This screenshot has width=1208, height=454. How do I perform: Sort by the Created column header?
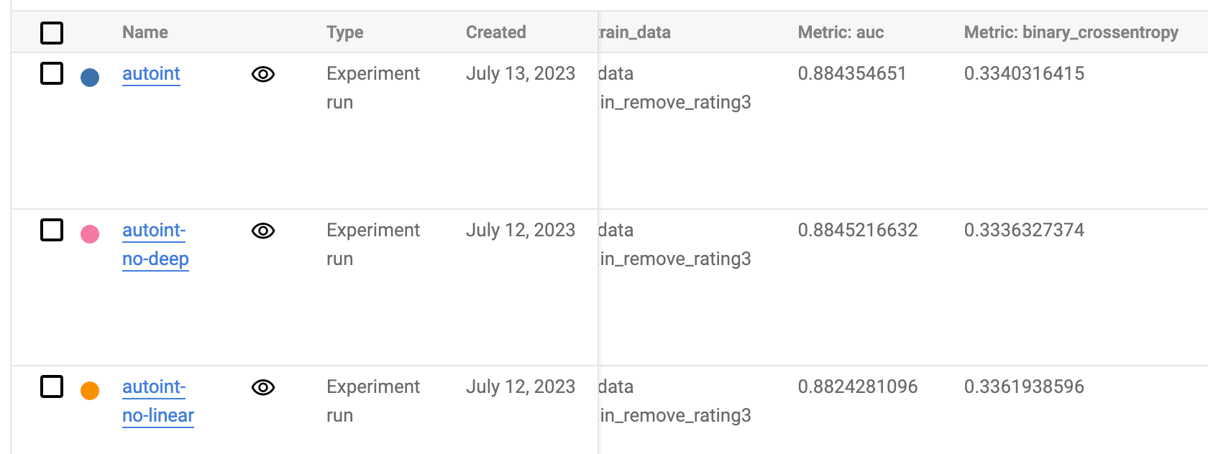tap(495, 32)
